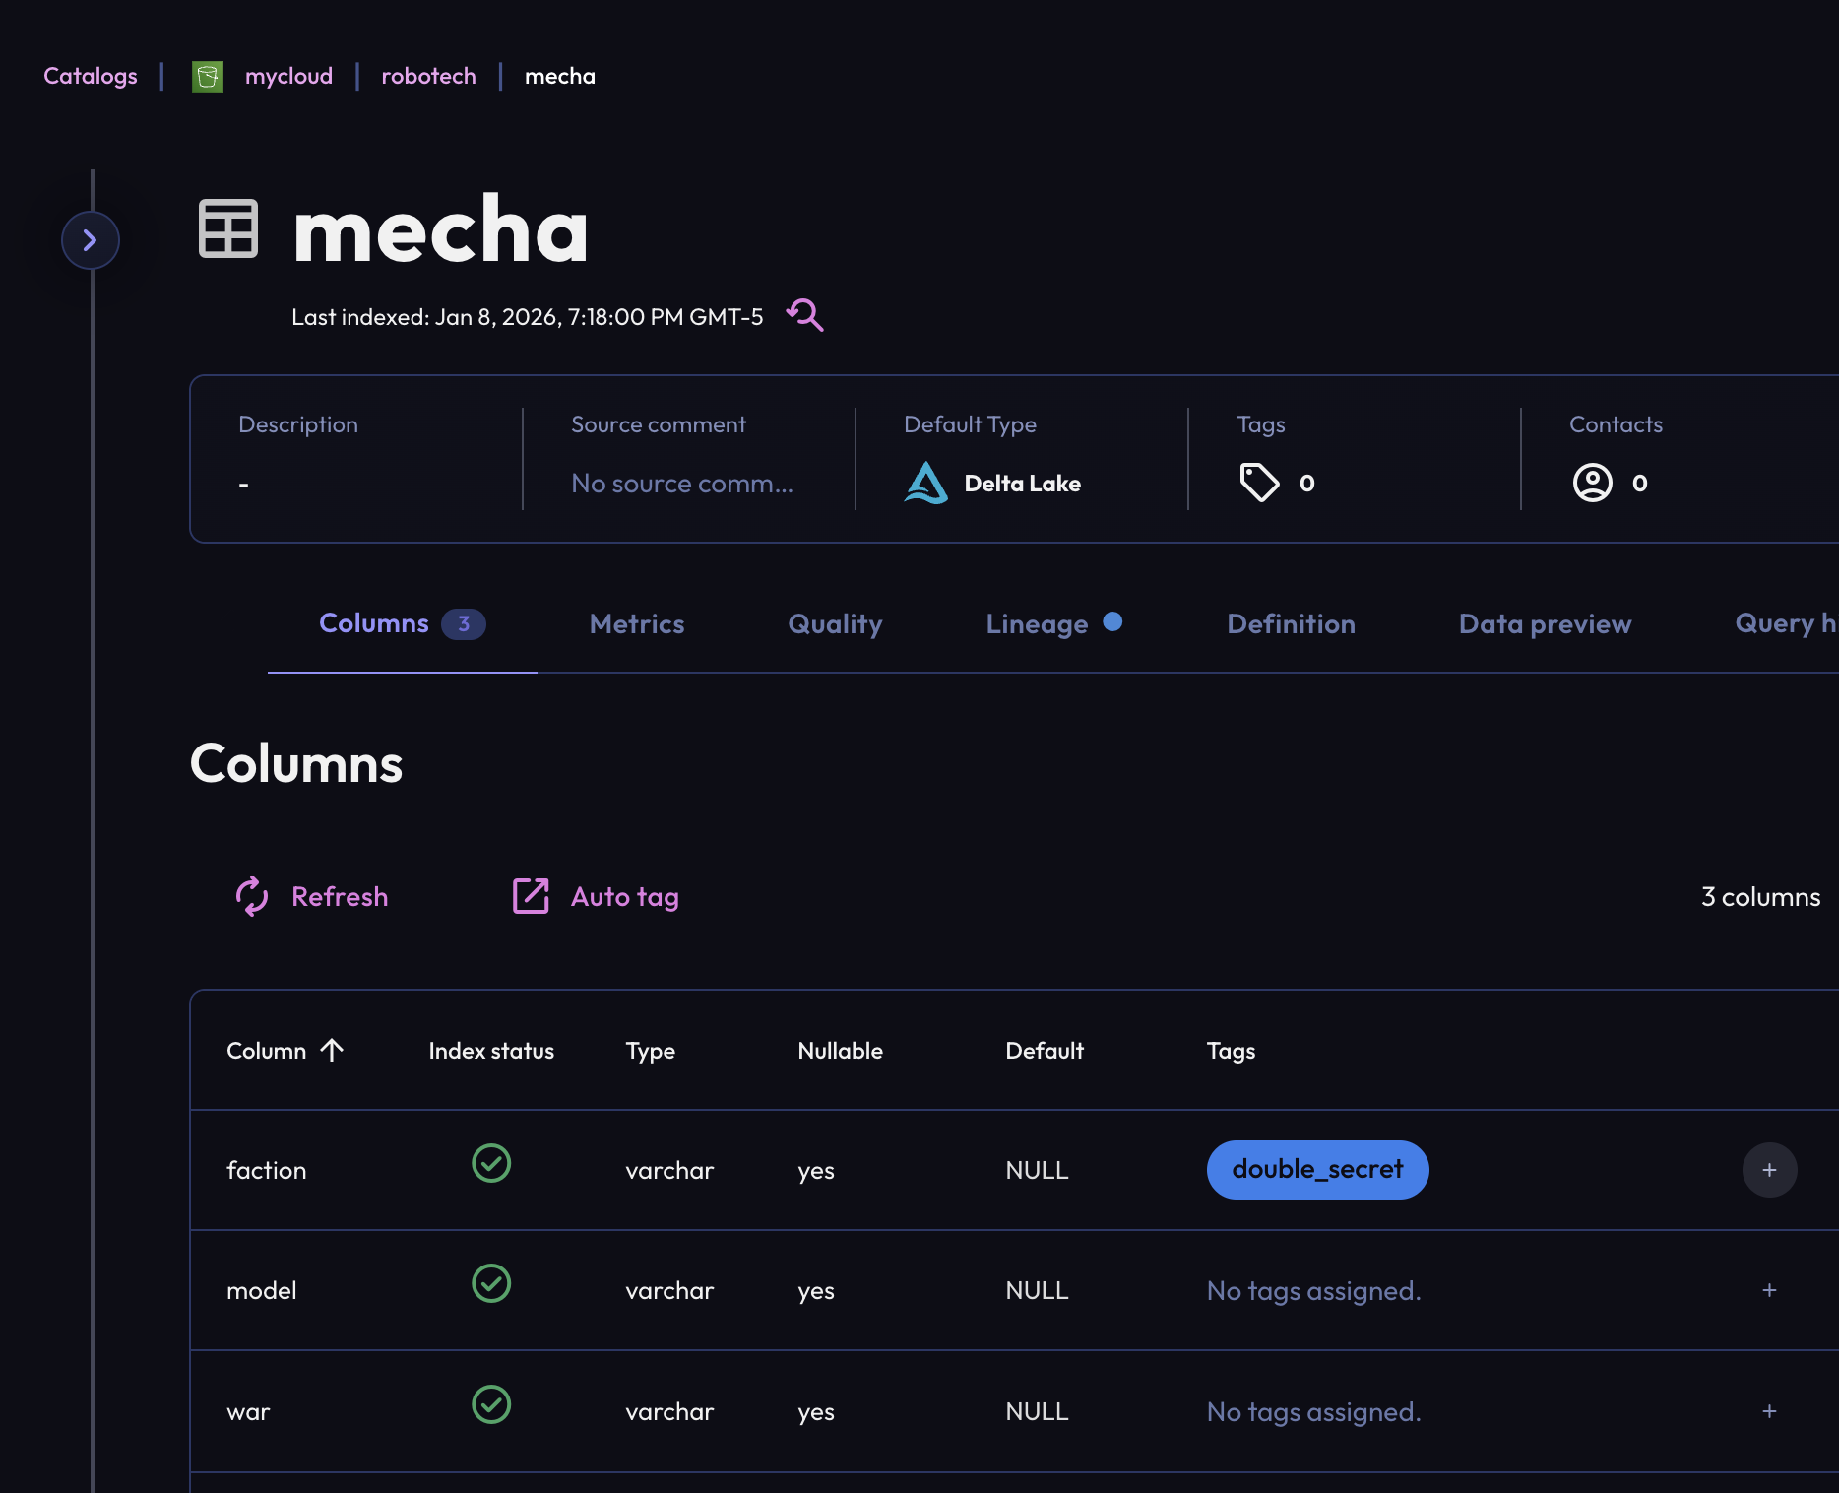Image resolution: width=1839 pixels, height=1493 pixels.
Task: Expand the left sidebar with chevron
Action: tap(91, 240)
